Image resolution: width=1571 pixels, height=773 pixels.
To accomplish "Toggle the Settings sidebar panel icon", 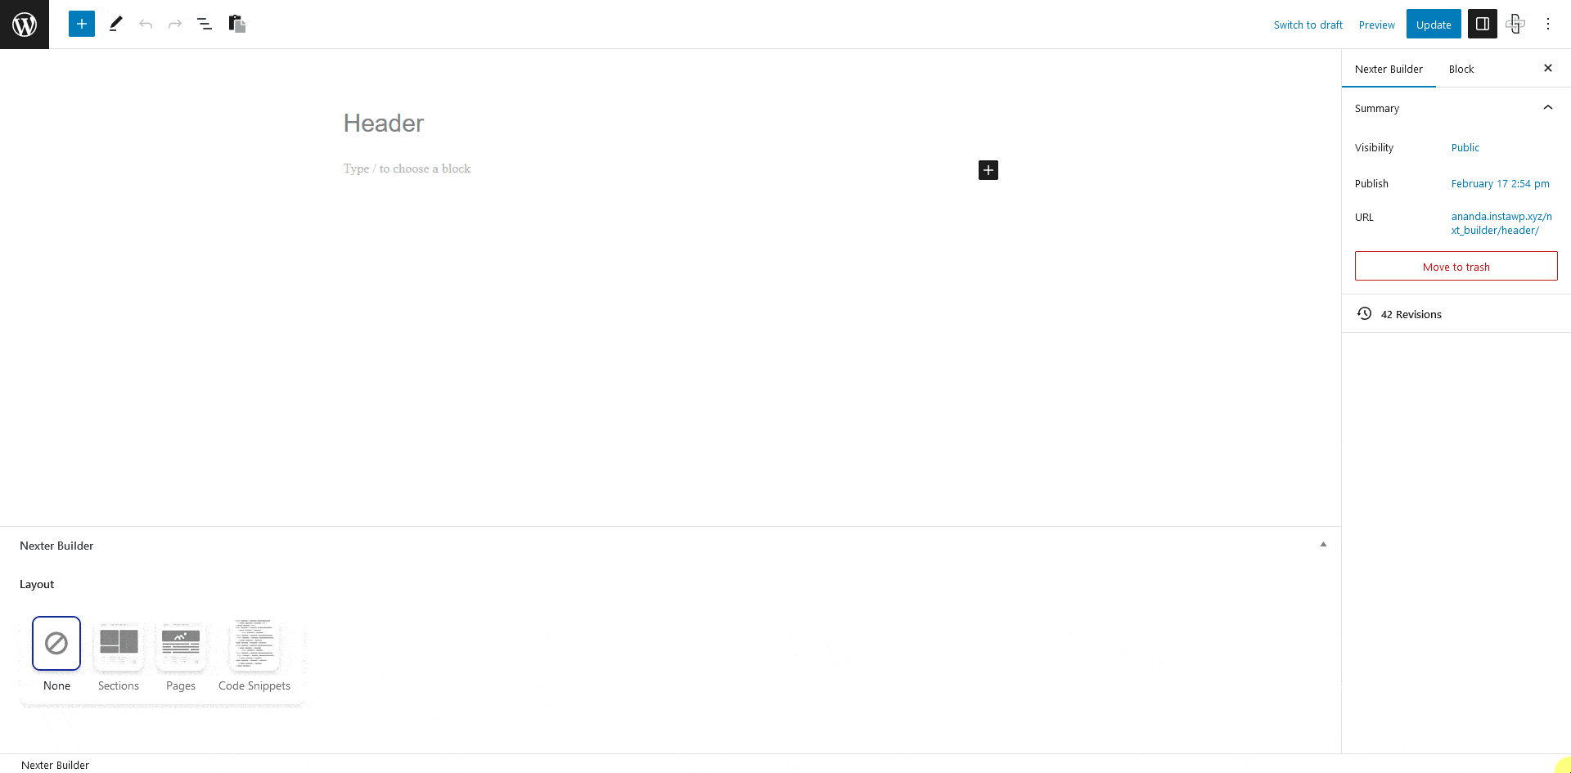I will tap(1483, 24).
